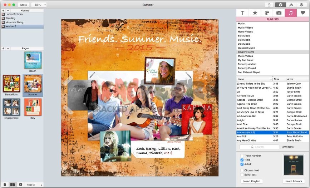Click the Insert Artwork button

coord(294,181)
